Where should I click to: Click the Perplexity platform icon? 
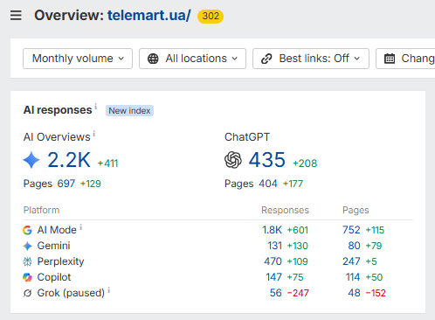(27, 261)
